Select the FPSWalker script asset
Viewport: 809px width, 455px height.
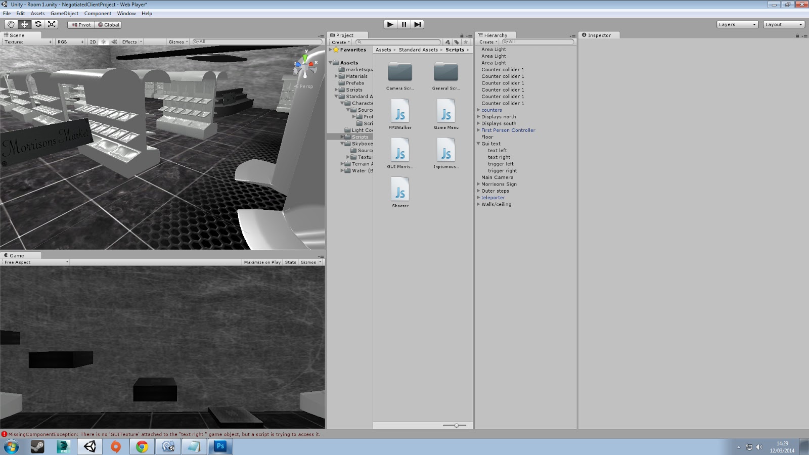click(x=400, y=114)
